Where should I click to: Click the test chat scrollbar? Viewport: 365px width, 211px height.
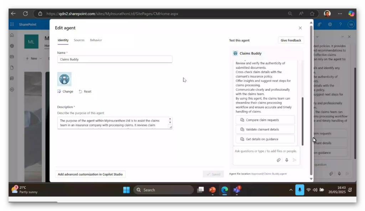pos(303,121)
